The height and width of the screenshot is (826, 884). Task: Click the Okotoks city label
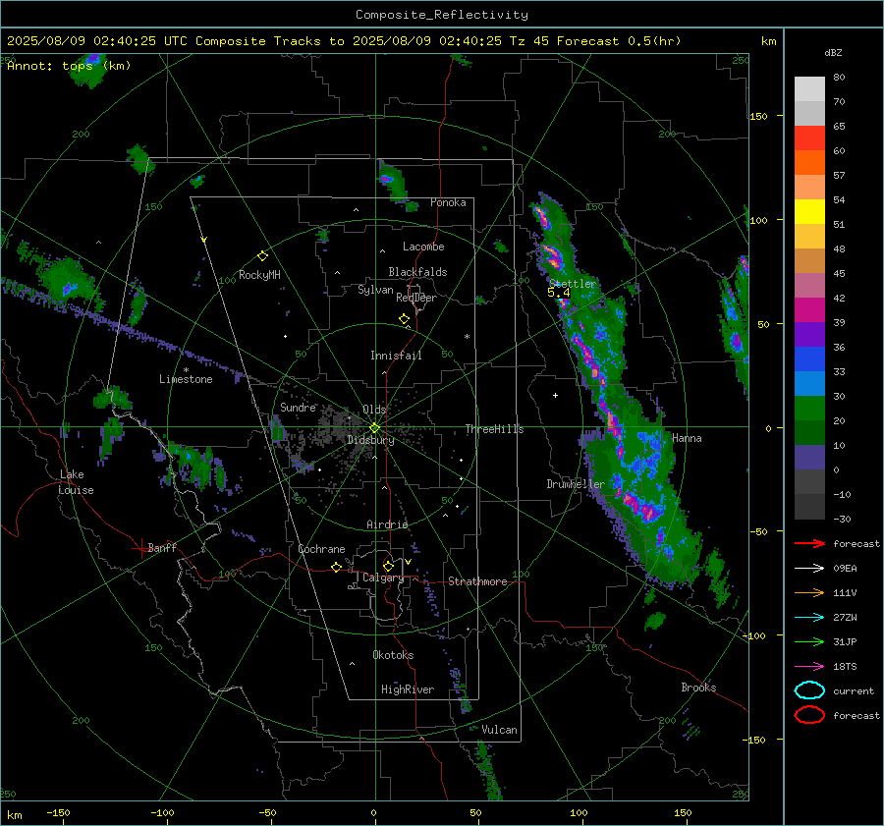(393, 655)
